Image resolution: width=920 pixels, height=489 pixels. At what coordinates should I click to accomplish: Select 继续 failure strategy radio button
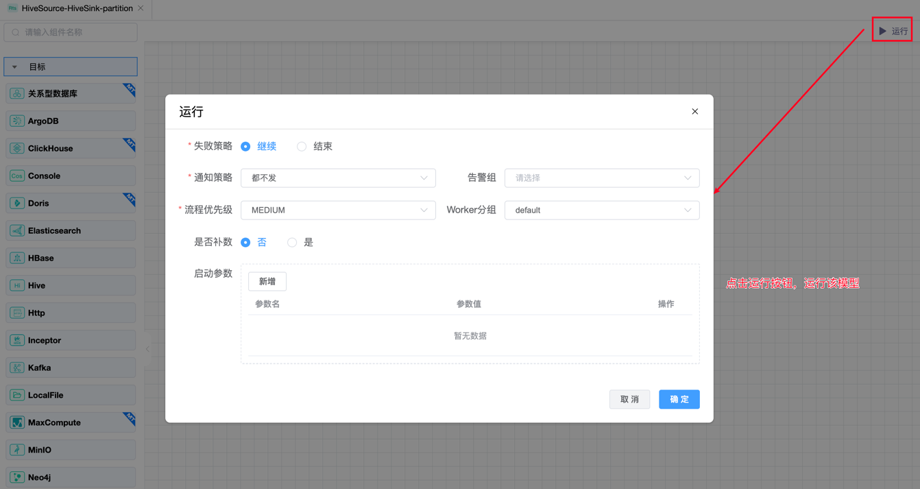[x=245, y=147]
